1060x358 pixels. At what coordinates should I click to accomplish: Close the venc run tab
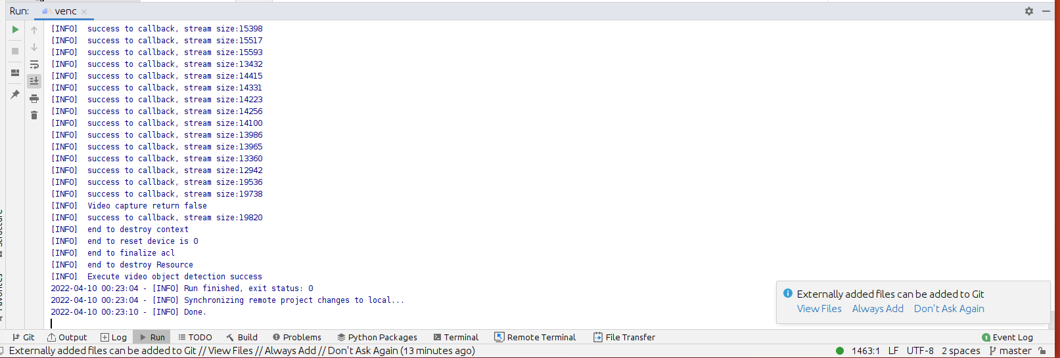coord(84,12)
